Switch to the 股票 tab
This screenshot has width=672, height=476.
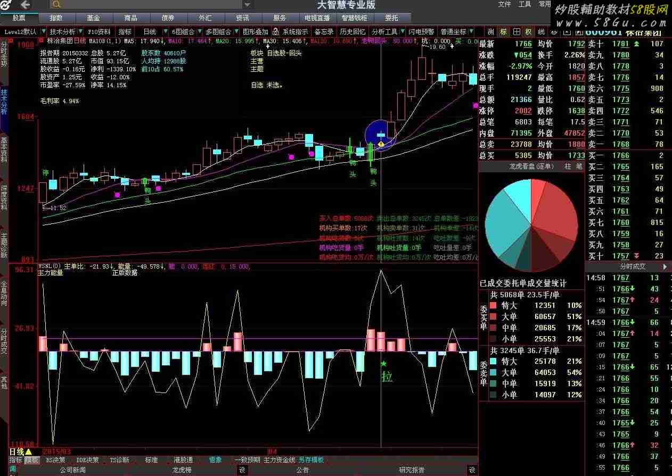(x=19, y=18)
